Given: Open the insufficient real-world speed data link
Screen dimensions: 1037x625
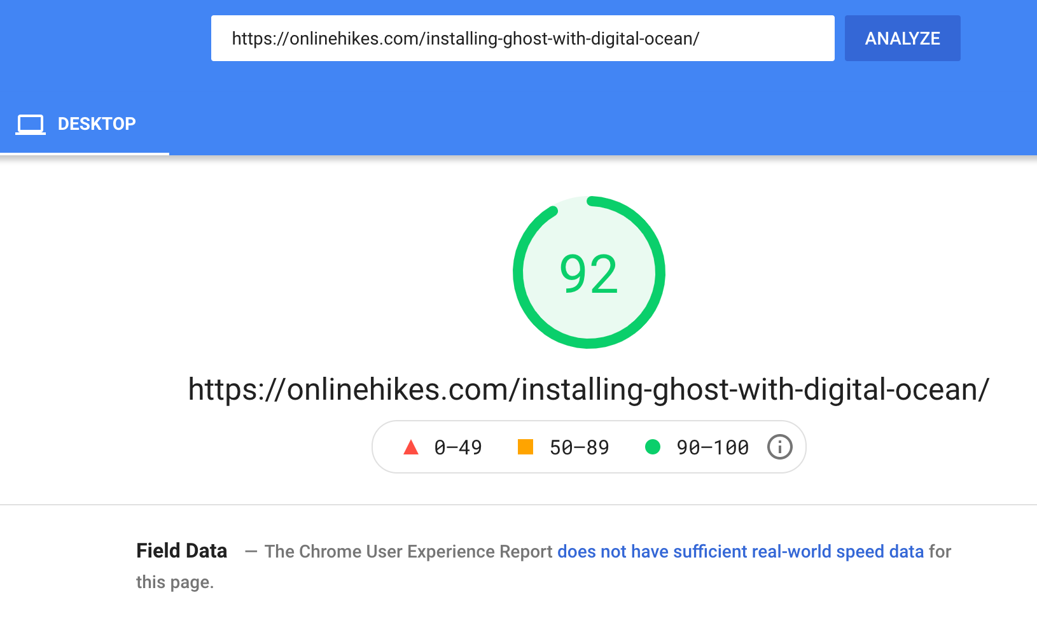Looking at the screenshot, I should point(740,551).
